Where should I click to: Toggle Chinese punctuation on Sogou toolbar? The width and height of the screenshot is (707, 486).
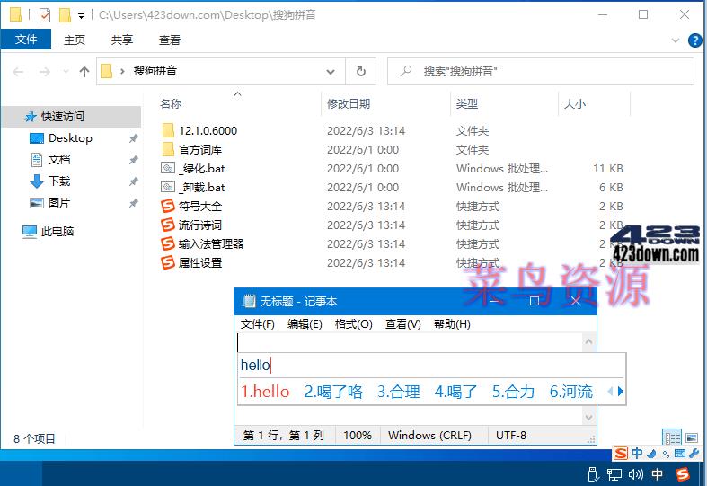pos(666,454)
